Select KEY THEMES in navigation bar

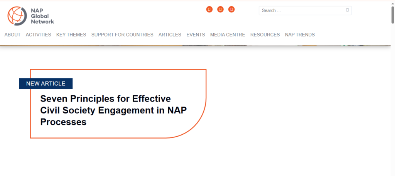(71, 35)
